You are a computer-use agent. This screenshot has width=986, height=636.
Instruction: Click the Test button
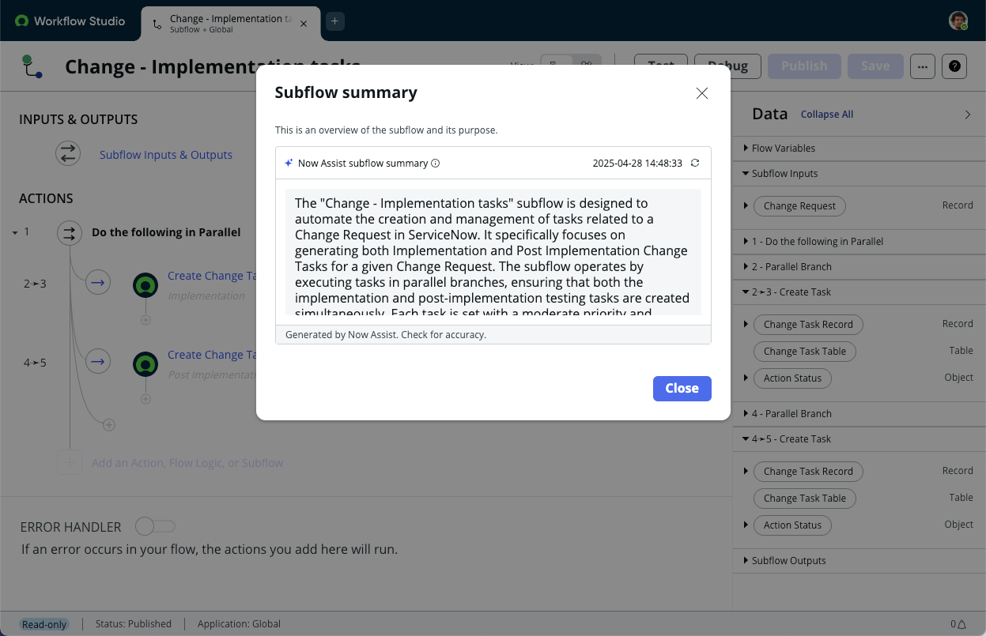(661, 66)
